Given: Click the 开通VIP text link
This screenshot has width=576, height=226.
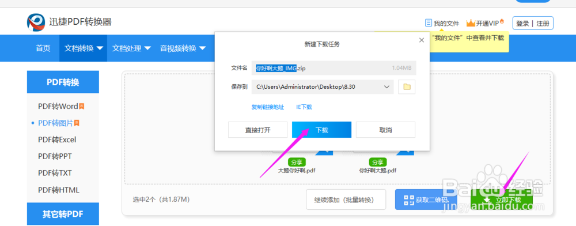Looking at the screenshot, I should [487, 23].
